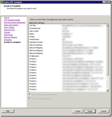Click deployment settings scroll up arrow
This screenshot has height=117, width=112.
(x=107, y=25)
